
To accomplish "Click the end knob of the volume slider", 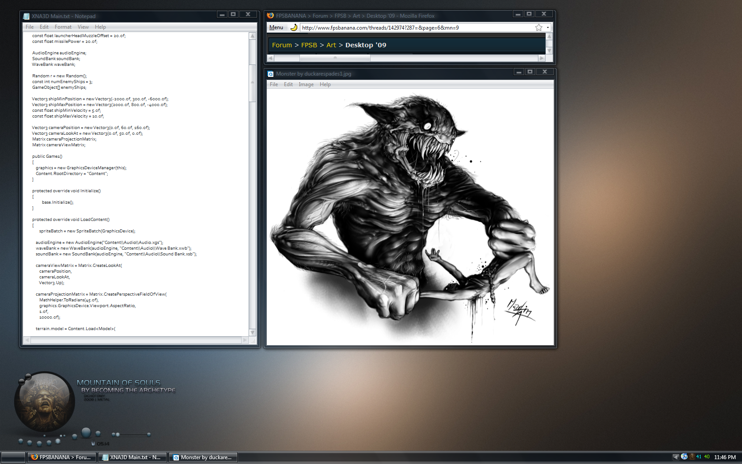I will (149, 434).
